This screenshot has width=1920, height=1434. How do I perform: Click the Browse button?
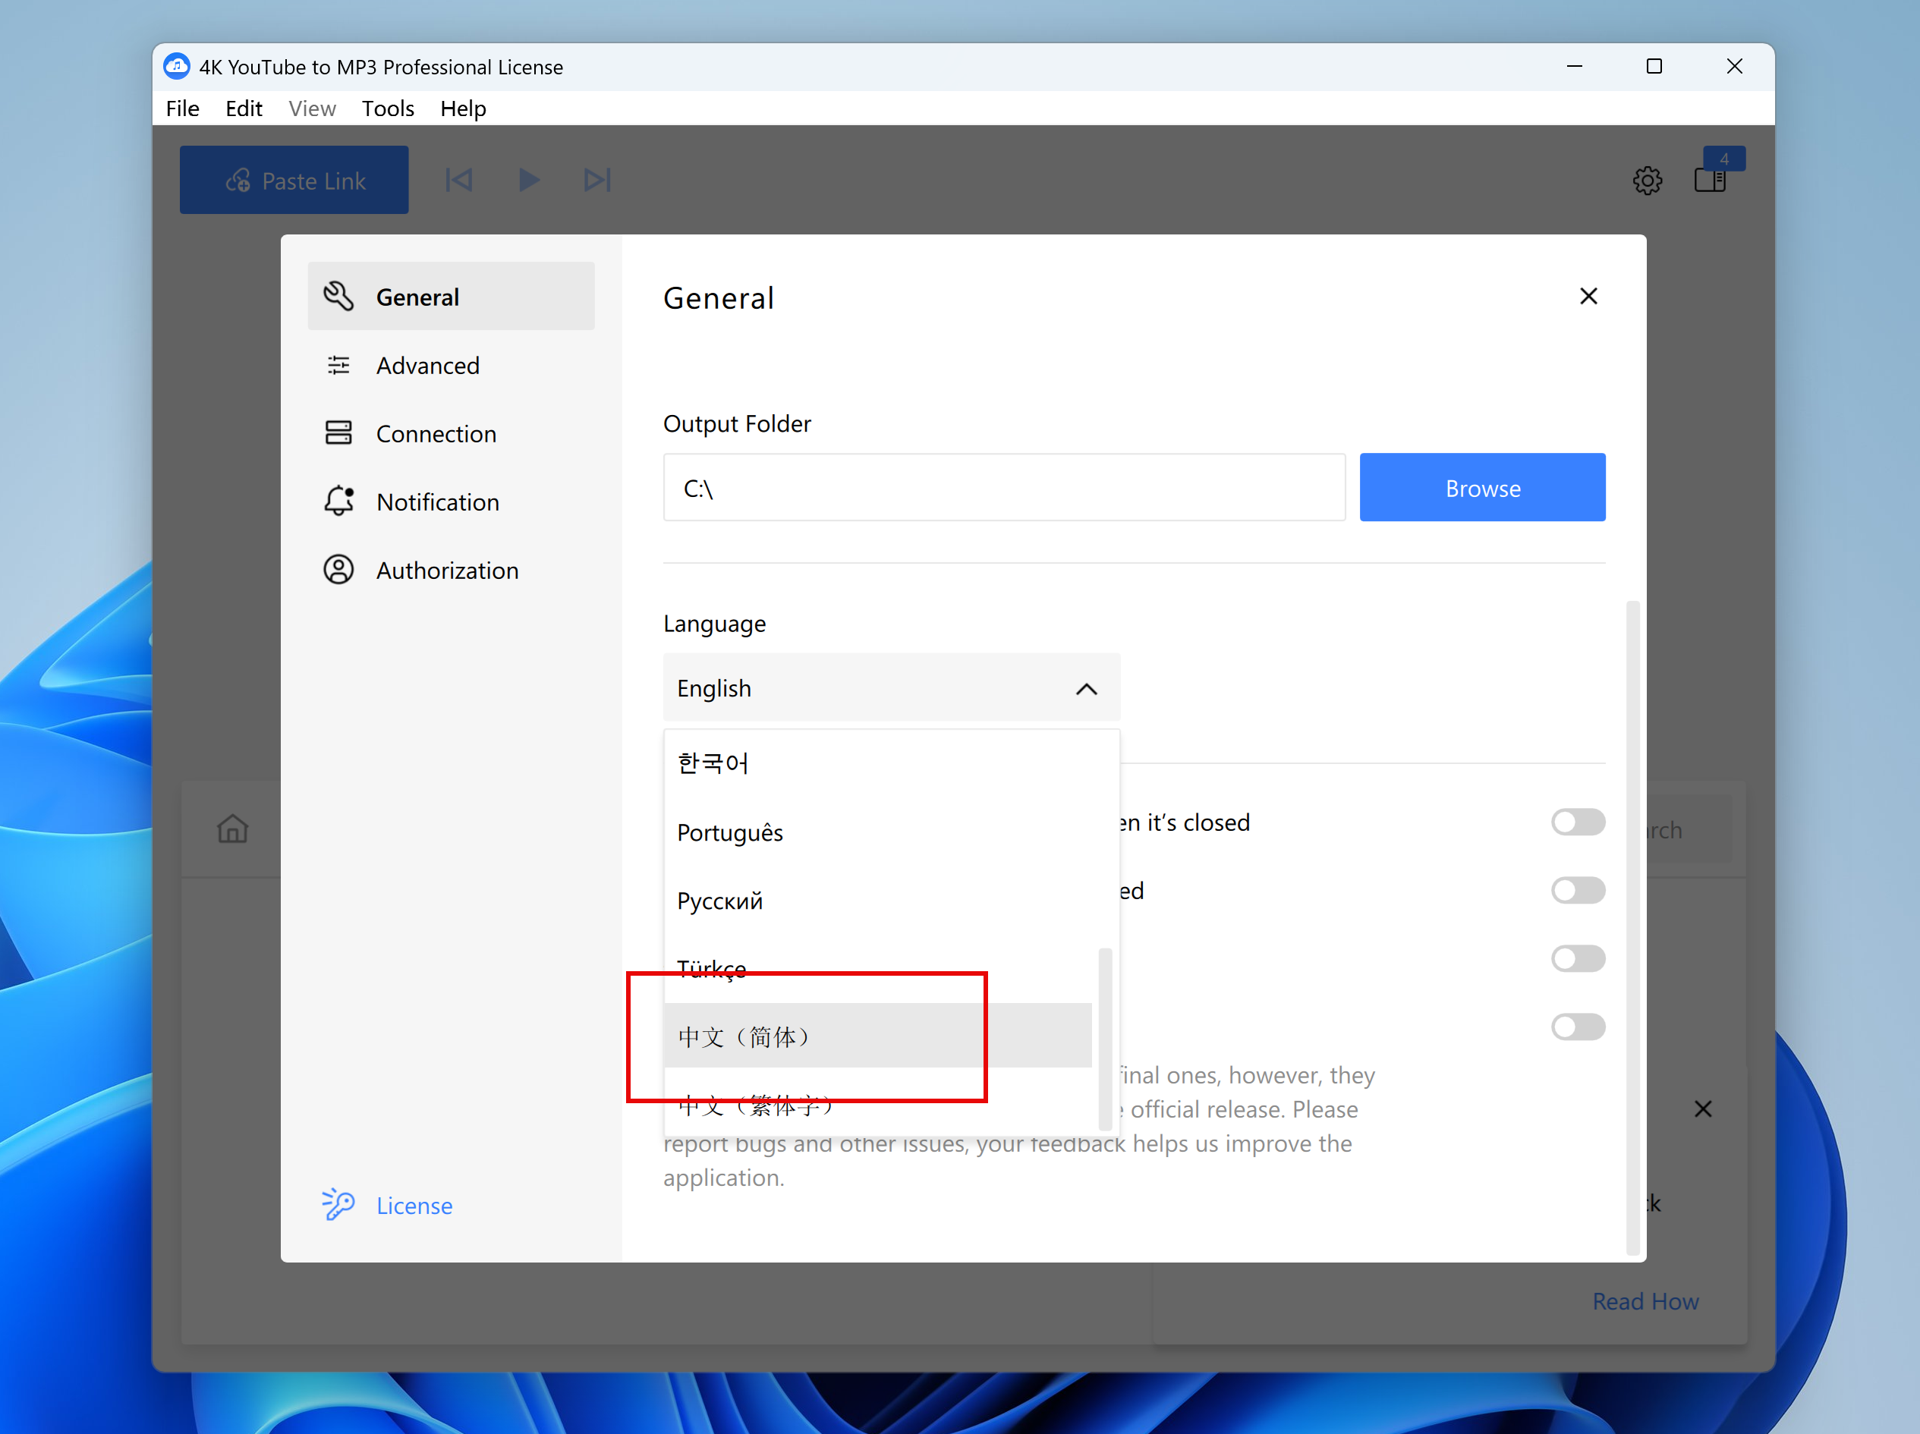(x=1481, y=488)
